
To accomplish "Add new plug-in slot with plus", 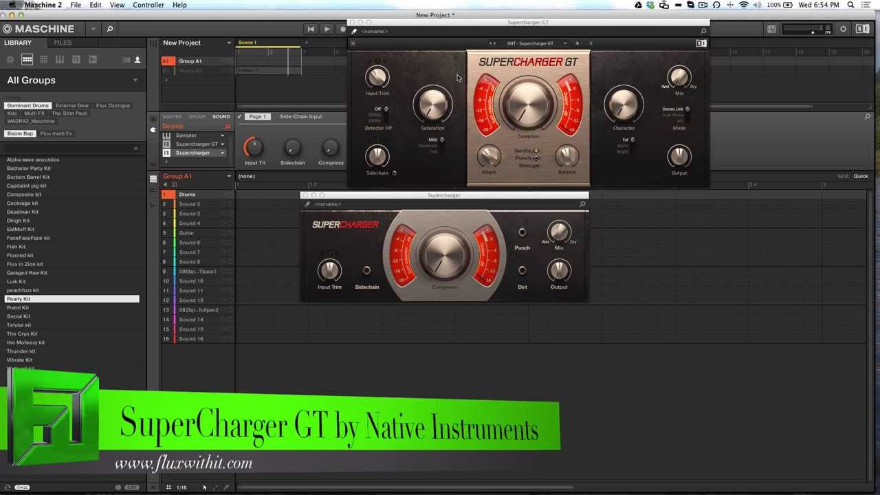I will click(x=166, y=162).
